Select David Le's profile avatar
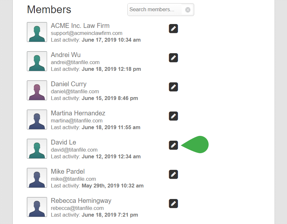The image size is (287, 224). click(x=37, y=149)
